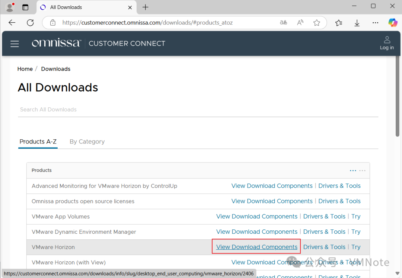
Task: Click the VMware App Volumes name
Action: (x=61, y=217)
